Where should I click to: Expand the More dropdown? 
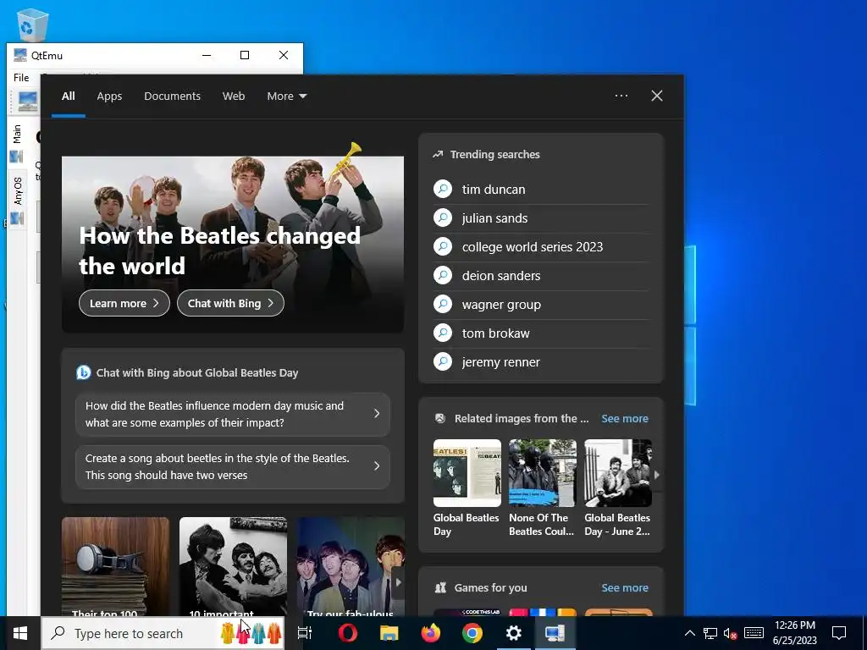(x=286, y=96)
